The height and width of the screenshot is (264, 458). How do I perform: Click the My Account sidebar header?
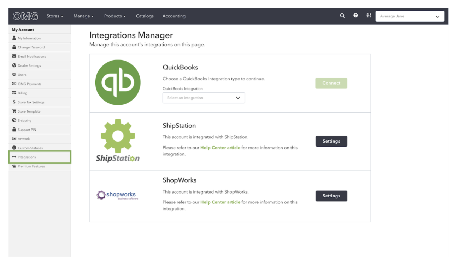[23, 30]
